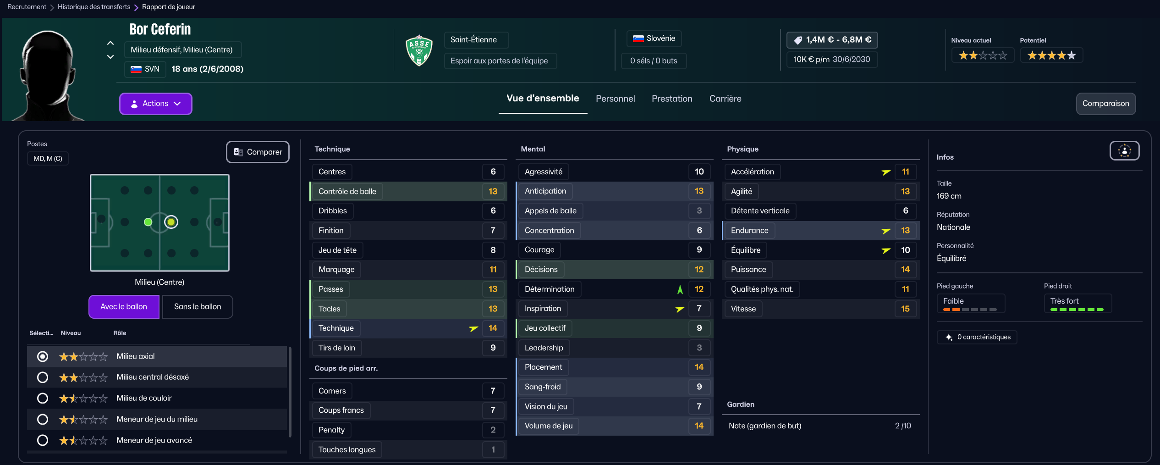Select the Meneur de jeu avancé radio
This screenshot has width=1160, height=465.
pos(43,440)
